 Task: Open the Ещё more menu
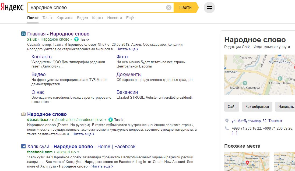(x=130, y=18)
